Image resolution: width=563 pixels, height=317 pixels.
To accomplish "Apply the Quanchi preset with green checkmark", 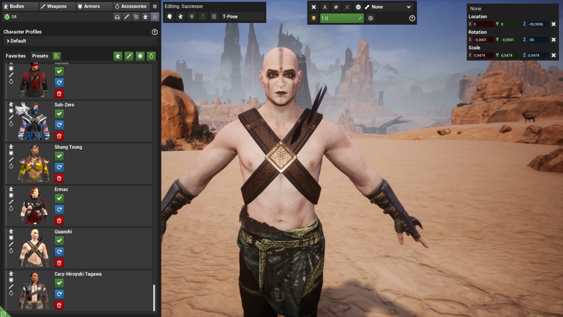I will click(59, 241).
